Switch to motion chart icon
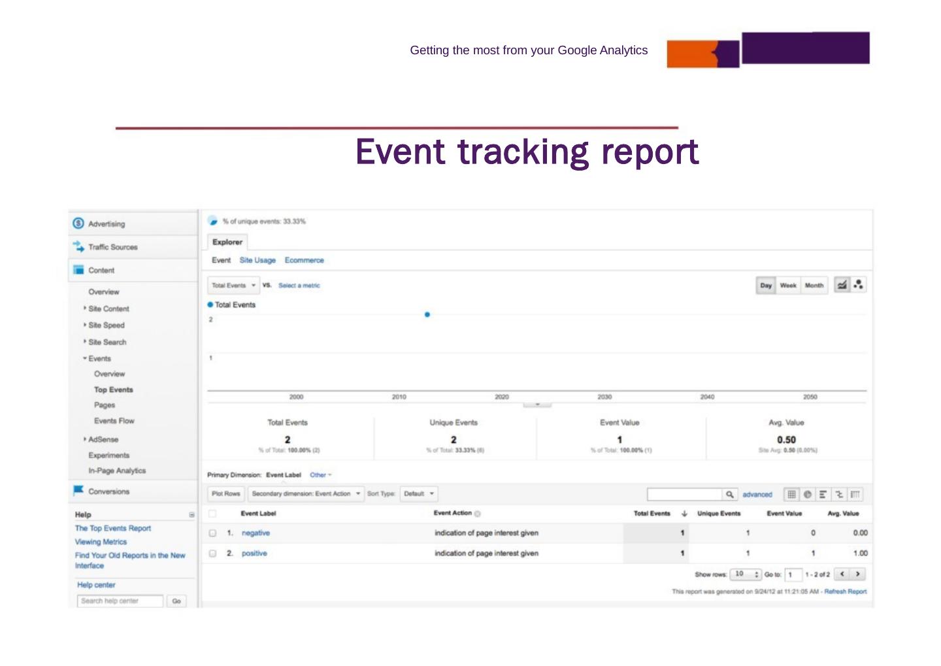The height and width of the screenshot is (666, 941). click(858, 285)
